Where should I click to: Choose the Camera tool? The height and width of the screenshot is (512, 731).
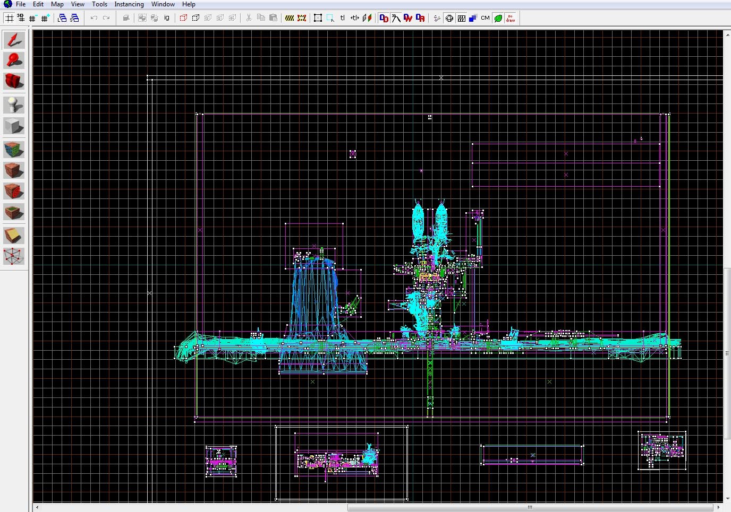[x=14, y=81]
